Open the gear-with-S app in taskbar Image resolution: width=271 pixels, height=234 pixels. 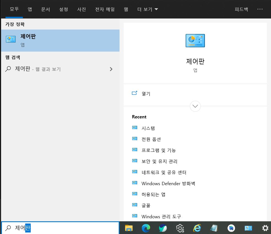coord(180,228)
